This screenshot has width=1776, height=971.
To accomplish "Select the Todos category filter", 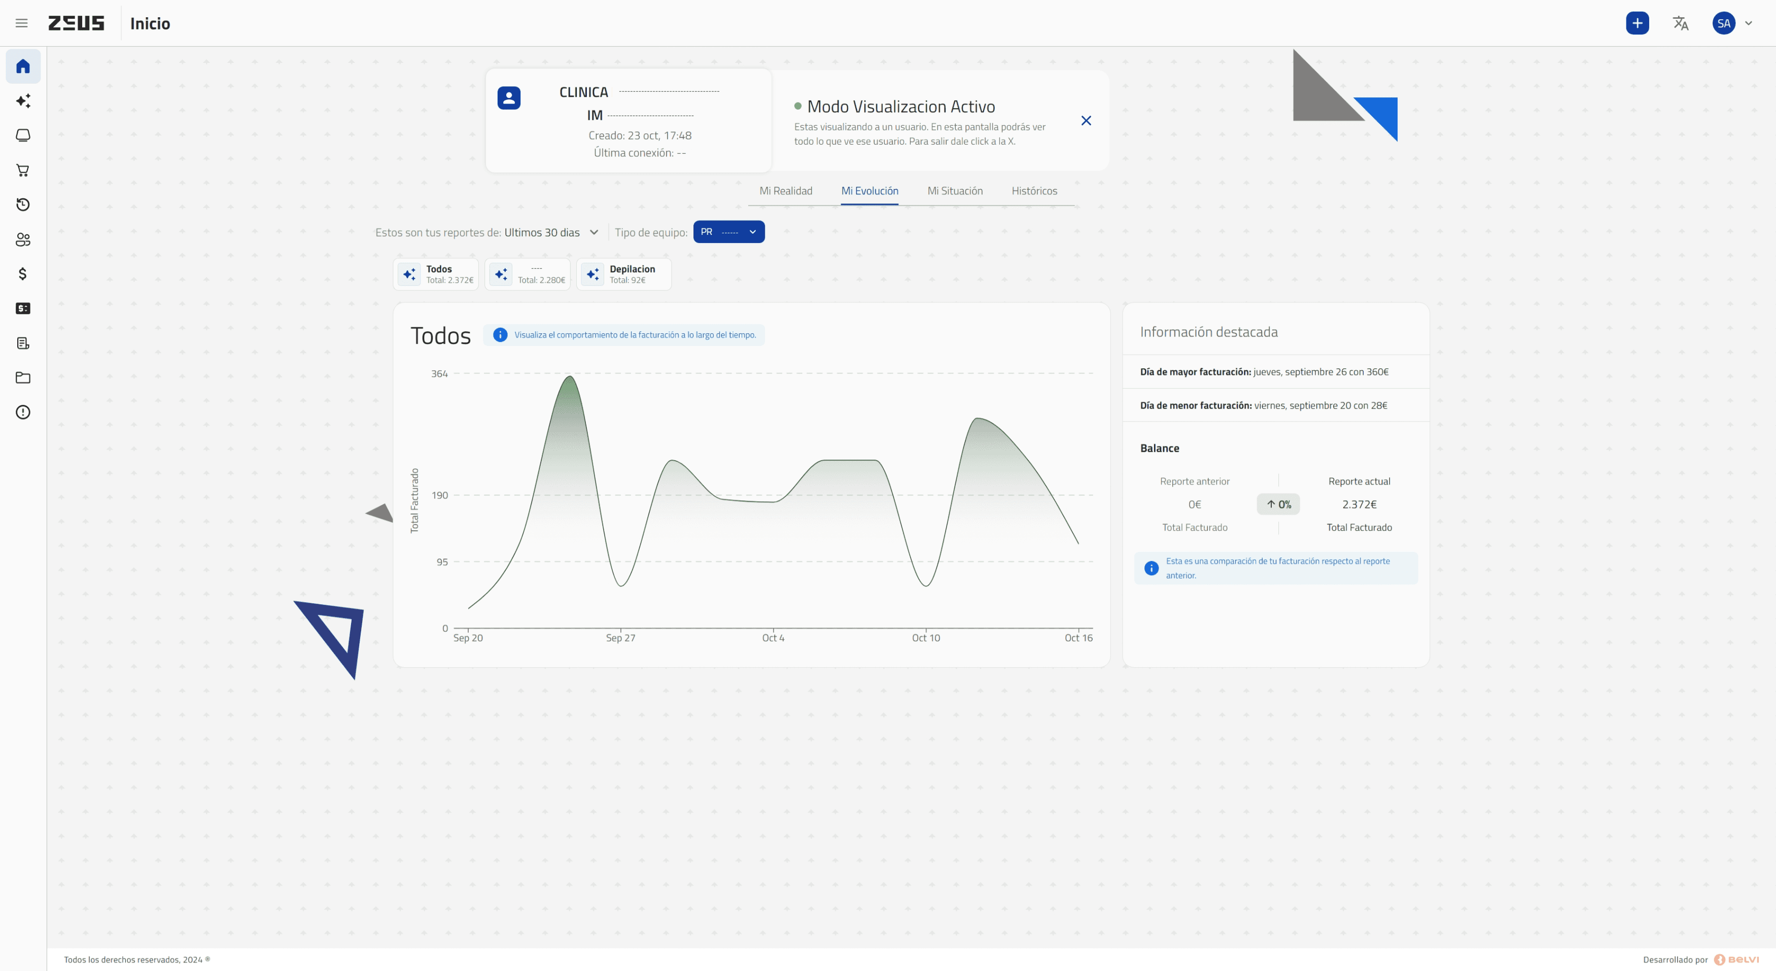I will pos(436,274).
